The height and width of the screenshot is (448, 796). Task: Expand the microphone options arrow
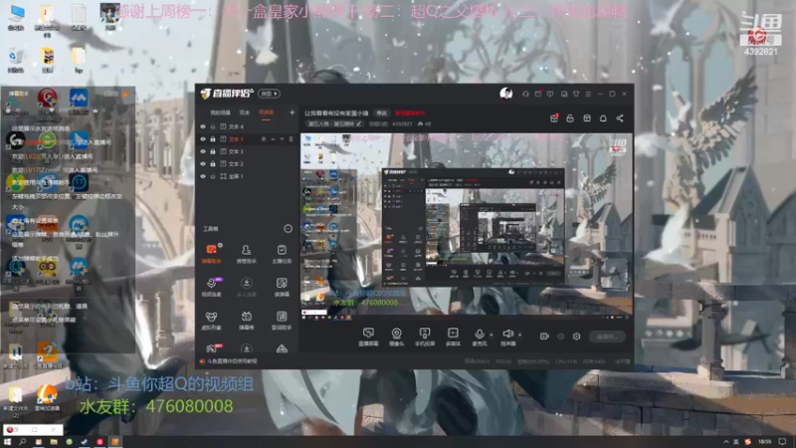(491, 335)
